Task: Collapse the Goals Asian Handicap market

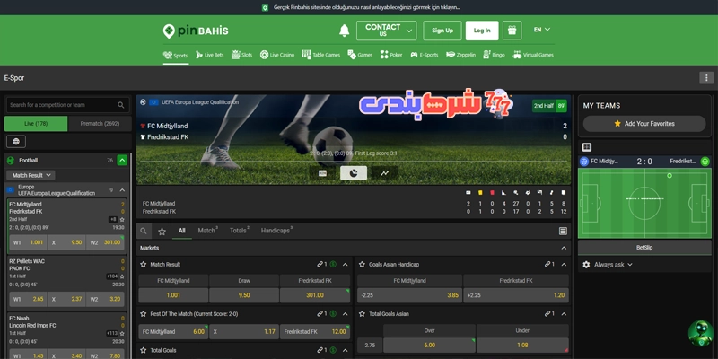Action: (x=564, y=264)
